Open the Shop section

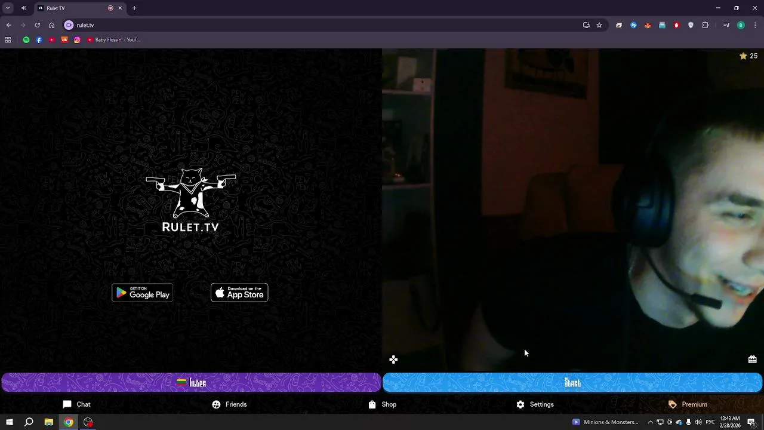click(382, 404)
